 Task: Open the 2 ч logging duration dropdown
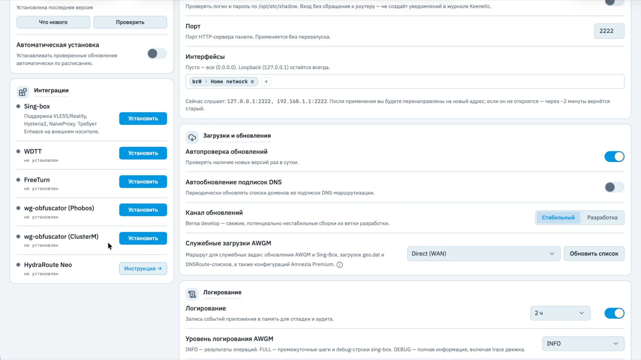(x=560, y=313)
